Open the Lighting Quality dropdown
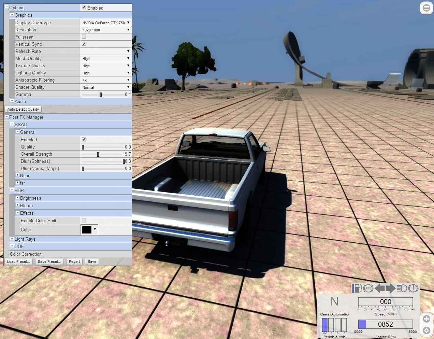Viewport: 434px width, 339px height. (x=106, y=73)
